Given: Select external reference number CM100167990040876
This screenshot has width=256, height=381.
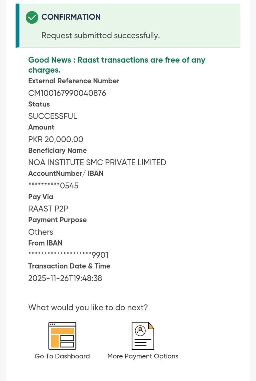Looking at the screenshot, I should click(x=67, y=93).
